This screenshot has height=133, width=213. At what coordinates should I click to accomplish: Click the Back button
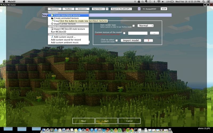pyautogui.click(x=106, y=121)
